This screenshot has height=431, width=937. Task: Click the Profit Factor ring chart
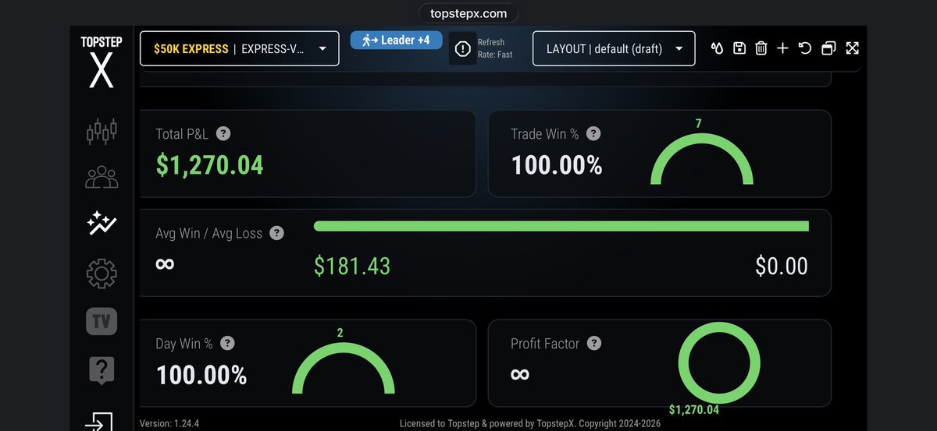click(x=719, y=363)
